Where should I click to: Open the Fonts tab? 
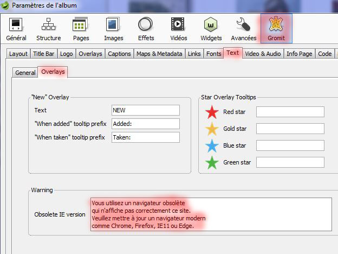213,54
